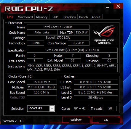Click the Clocks (Core #0) group label
The height and width of the screenshot is (129, 131).
pos(20,76)
